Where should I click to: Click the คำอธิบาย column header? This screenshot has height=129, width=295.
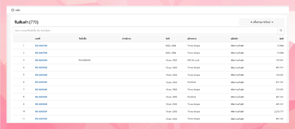[126, 39]
